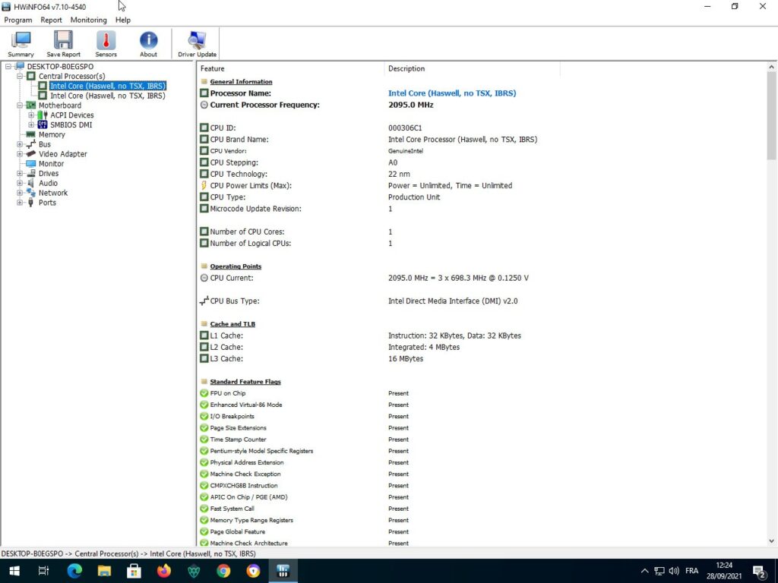Screen dimensions: 778x583
Task: Open the notification center icon
Action: coord(759,572)
